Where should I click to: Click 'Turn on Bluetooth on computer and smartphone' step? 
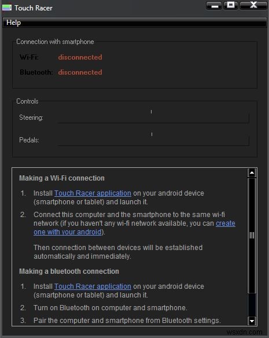click(x=110, y=308)
